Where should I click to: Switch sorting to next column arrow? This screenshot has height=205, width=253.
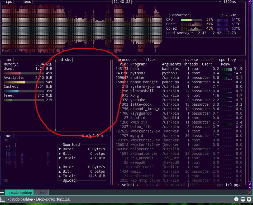[239, 60]
